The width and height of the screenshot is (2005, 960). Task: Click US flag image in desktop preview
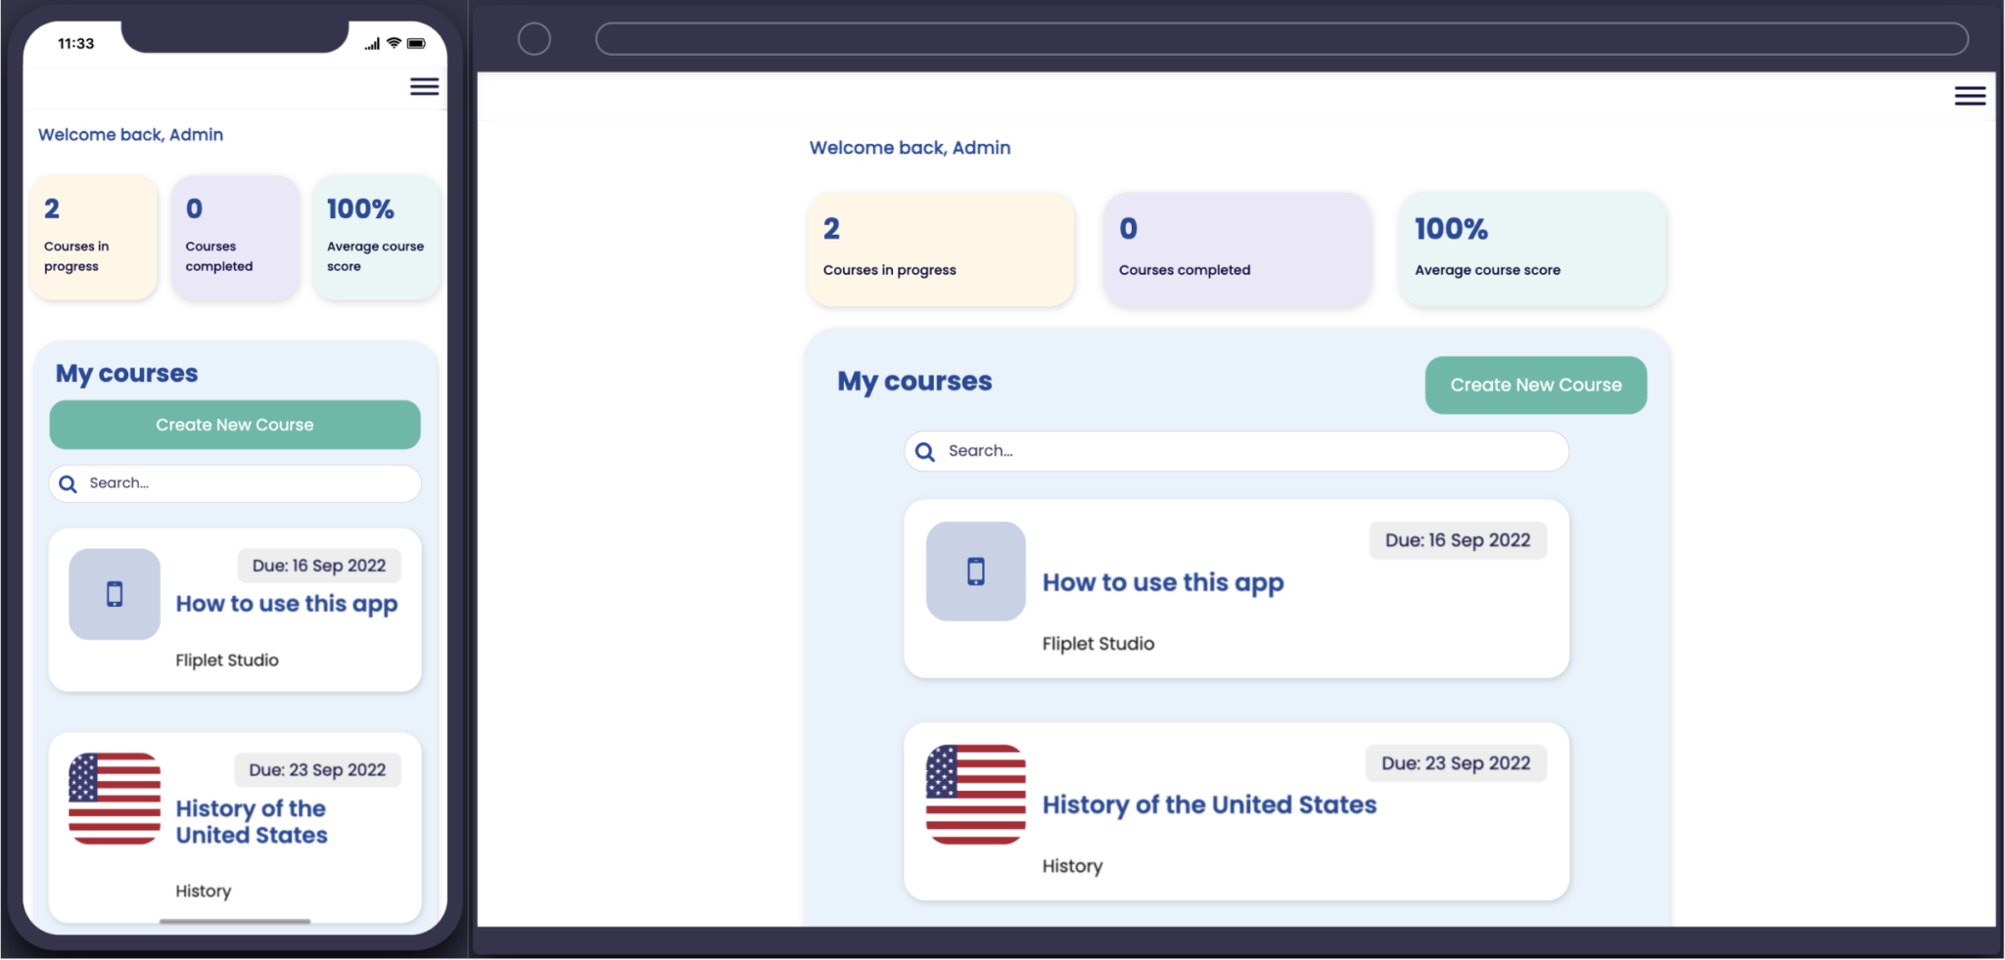tap(976, 795)
